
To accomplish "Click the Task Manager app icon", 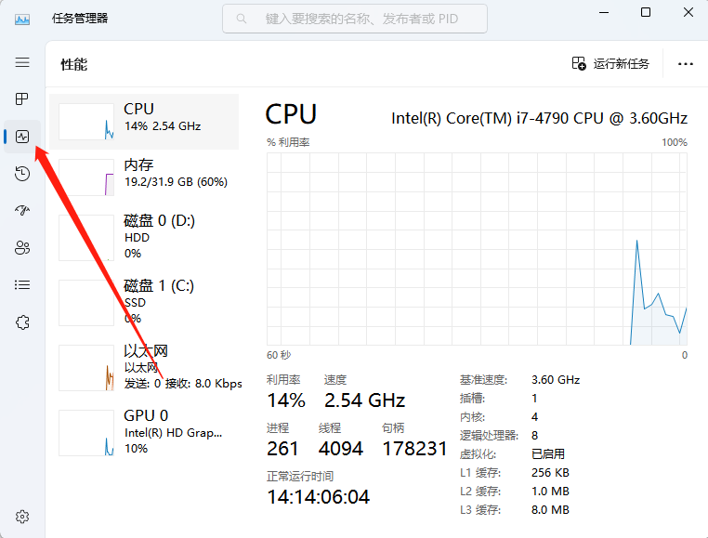I will 22,19.
